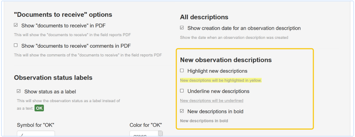355x137 pixels.
Task: Click the green OK status label badge
Action: pos(39,108)
